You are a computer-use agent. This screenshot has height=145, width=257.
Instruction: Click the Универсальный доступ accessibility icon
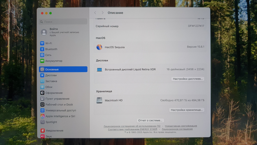(x=42, y=110)
